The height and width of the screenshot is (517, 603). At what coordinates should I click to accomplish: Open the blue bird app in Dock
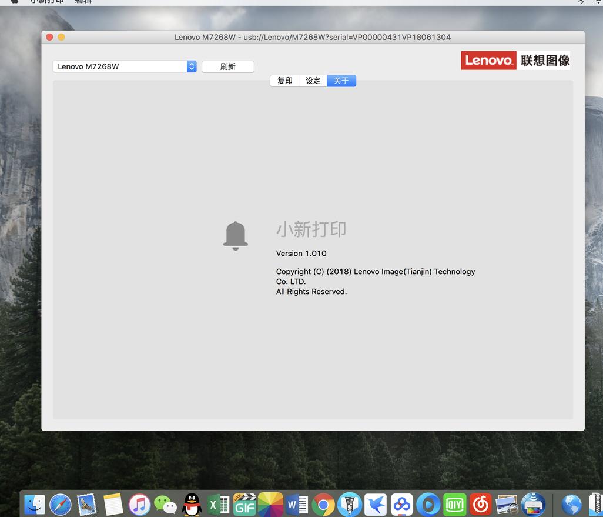click(376, 504)
